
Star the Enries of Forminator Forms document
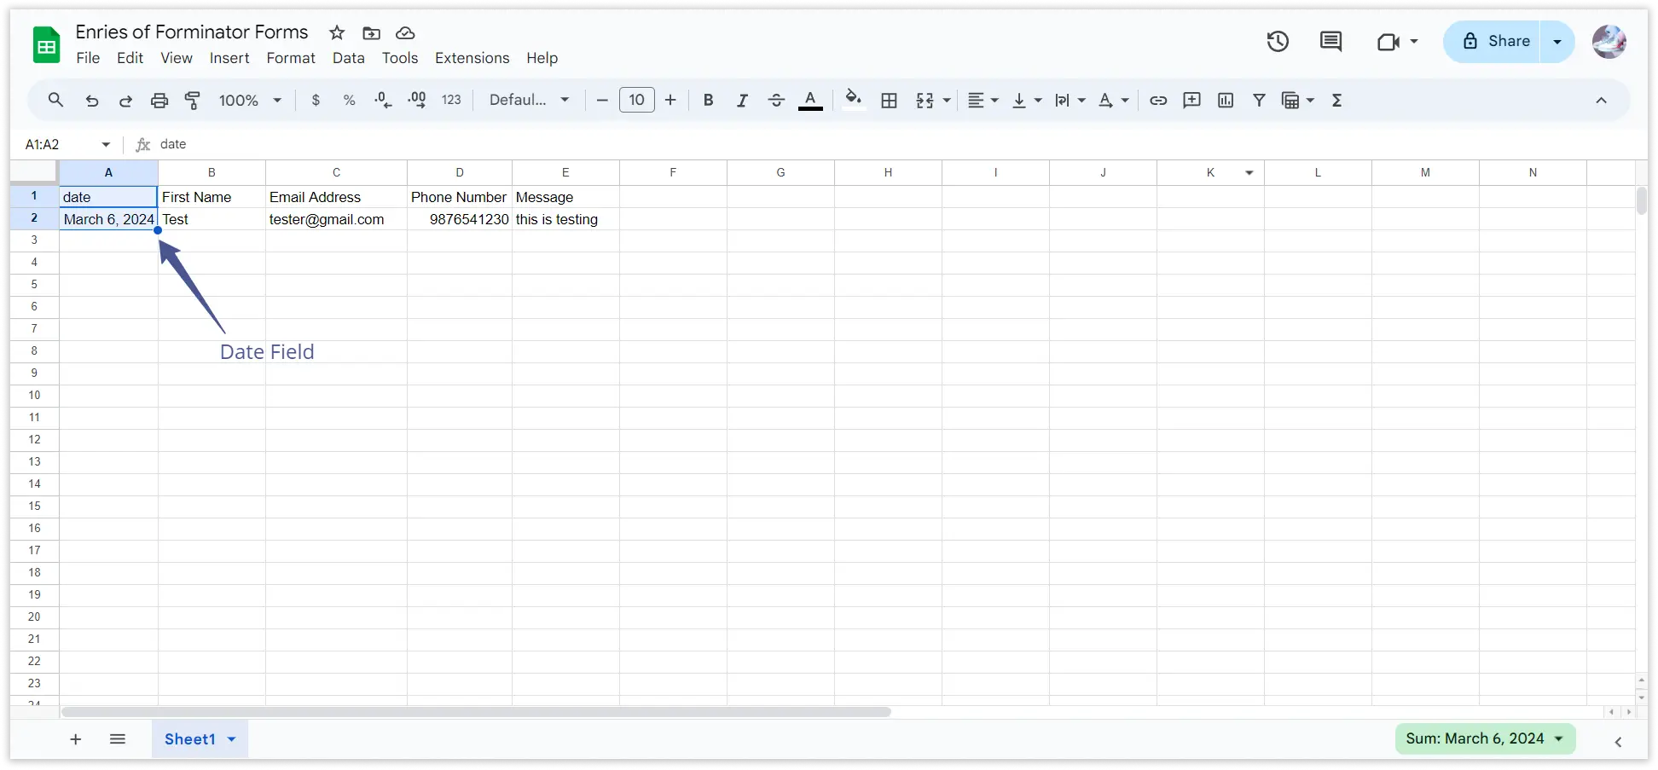[x=337, y=33]
